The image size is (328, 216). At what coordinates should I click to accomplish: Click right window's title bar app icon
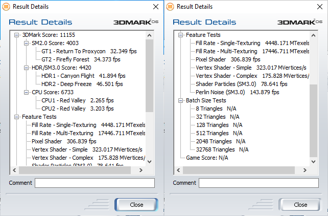click(x=170, y=7)
